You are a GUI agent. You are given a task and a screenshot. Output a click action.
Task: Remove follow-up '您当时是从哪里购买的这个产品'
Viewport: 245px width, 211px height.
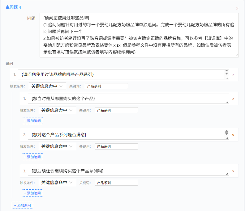[x=233, y=99]
